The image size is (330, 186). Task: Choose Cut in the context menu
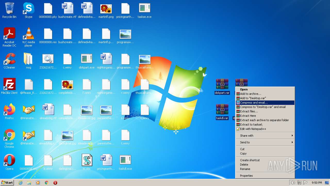(x=265, y=149)
